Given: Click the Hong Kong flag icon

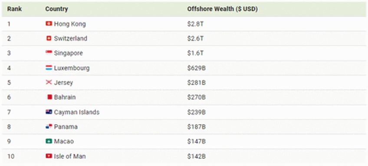Looking at the screenshot, I should [49, 24].
